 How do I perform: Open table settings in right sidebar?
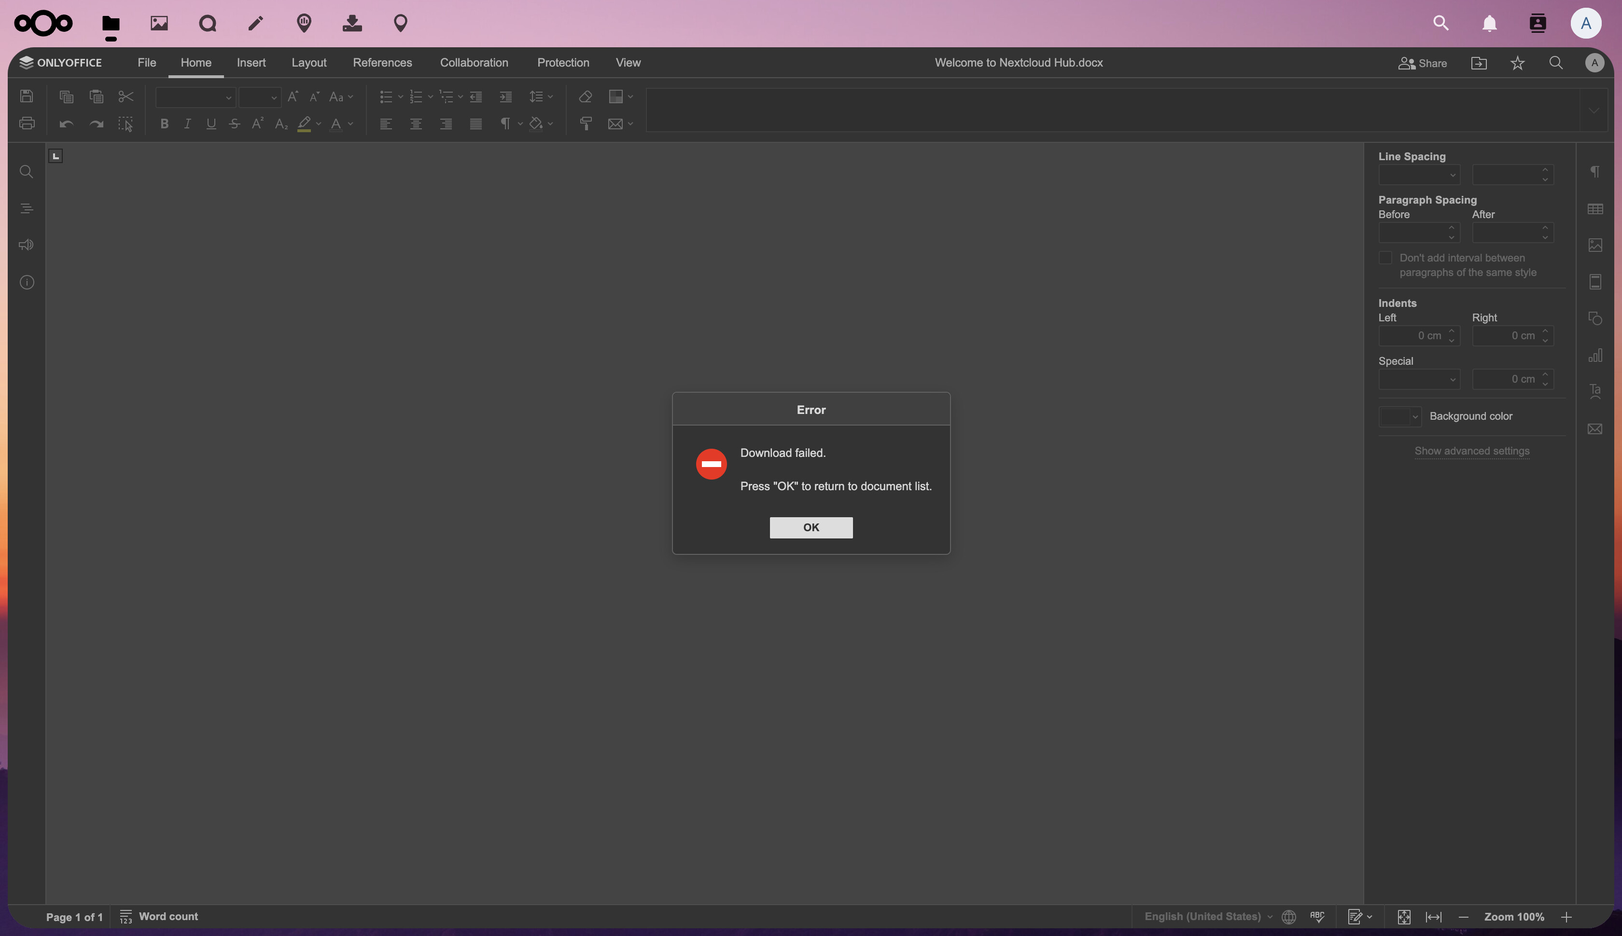point(1594,209)
